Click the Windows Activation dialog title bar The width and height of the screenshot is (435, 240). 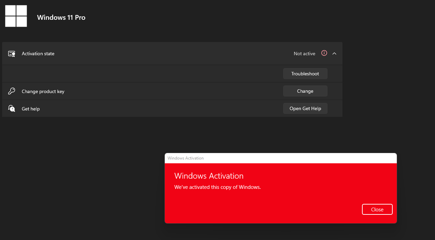coord(281,158)
